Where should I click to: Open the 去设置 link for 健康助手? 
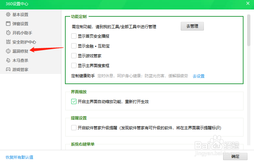click(x=199, y=76)
